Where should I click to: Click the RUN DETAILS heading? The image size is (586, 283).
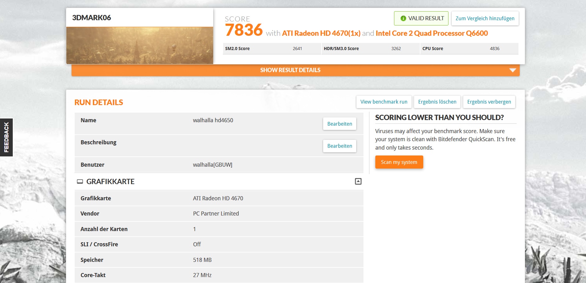pyautogui.click(x=99, y=102)
